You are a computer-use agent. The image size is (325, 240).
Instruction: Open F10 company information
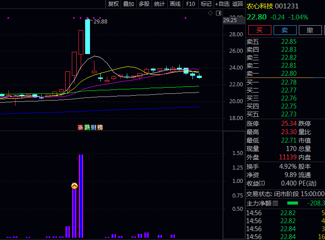tap(191, 4)
